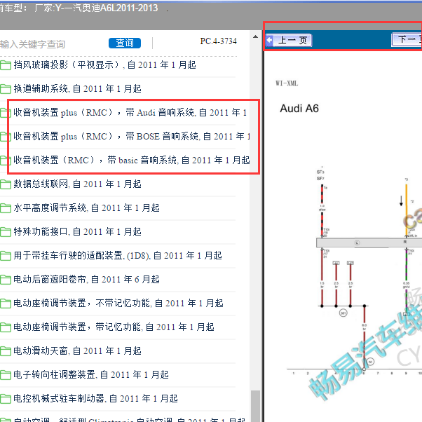Select 电控机械式驻车制动器, 自 2011 年 1 月起

96,399
